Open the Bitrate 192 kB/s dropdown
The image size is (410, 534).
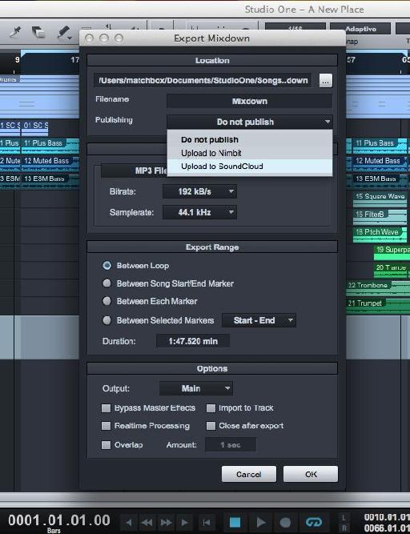click(x=199, y=191)
